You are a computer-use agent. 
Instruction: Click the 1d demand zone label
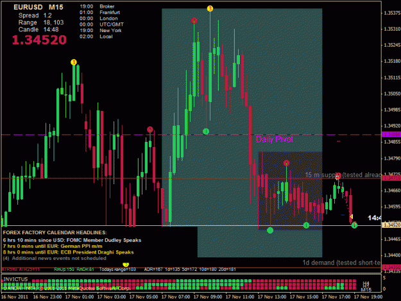coord(342,262)
